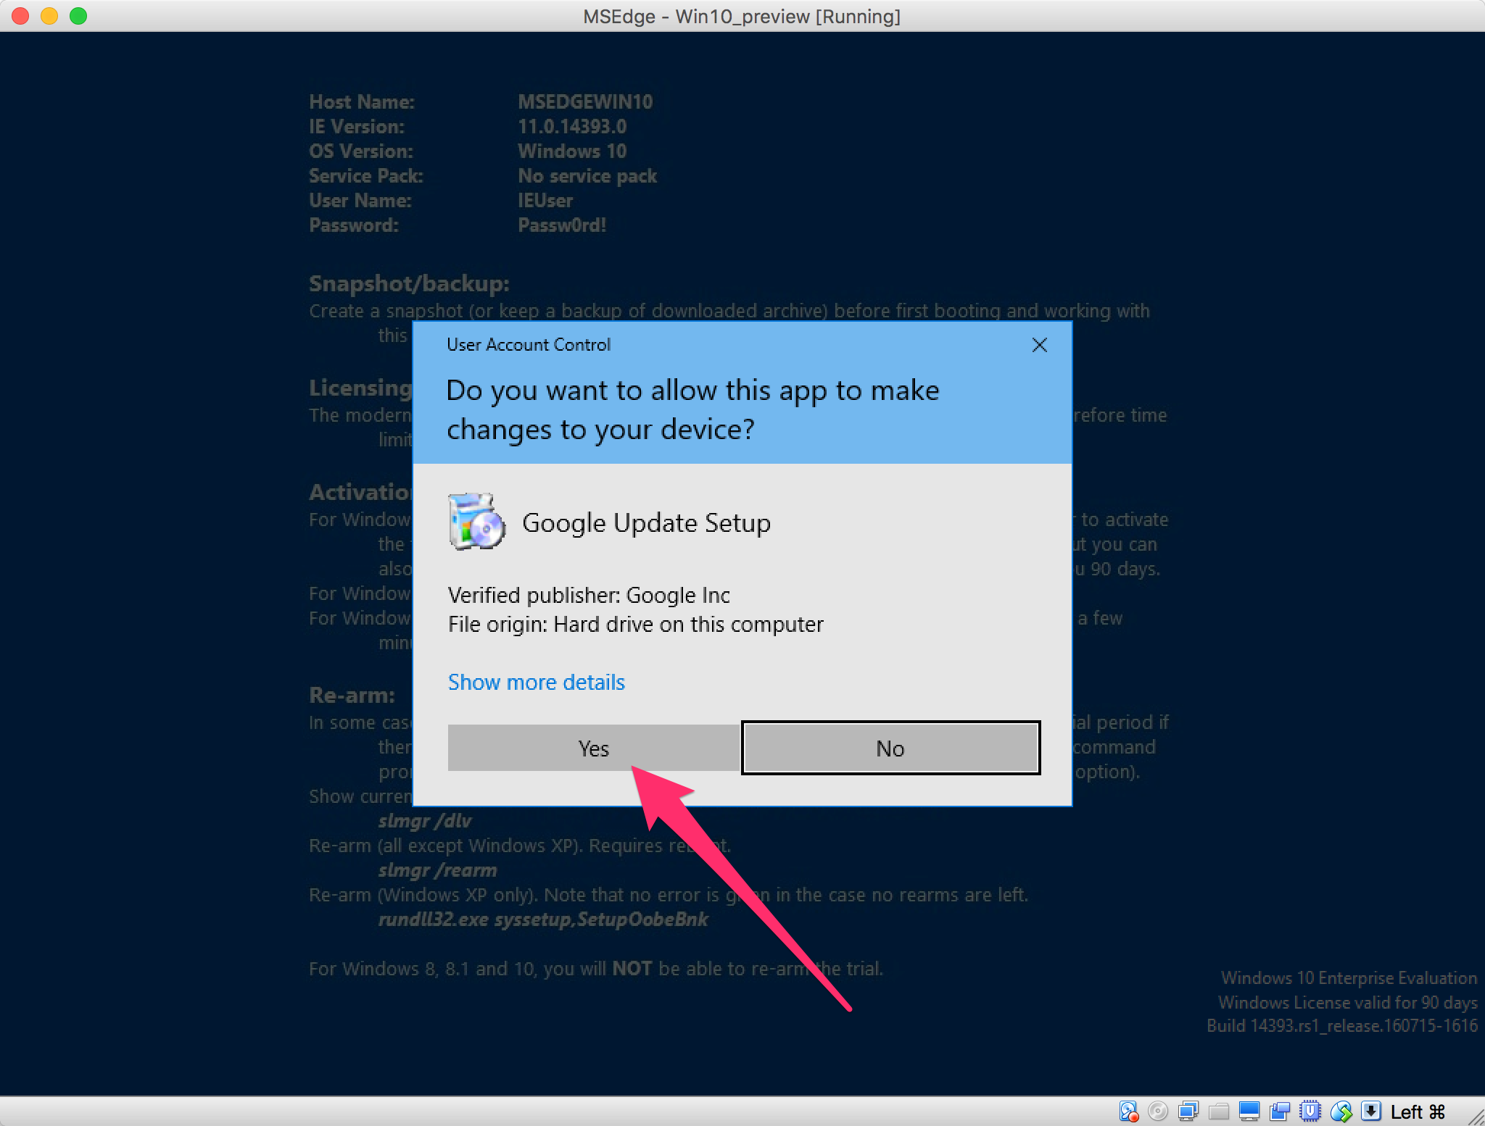
Task: Click the VirtualBox display status icon
Action: click(x=1249, y=1111)
